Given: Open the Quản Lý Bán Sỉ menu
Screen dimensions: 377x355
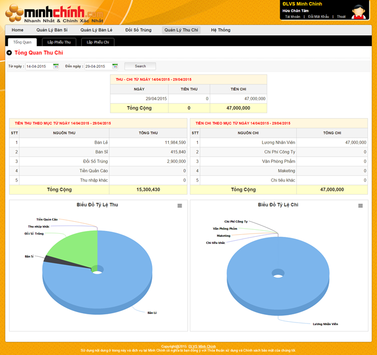Looking at the screenshot, I should pos(52,30).
